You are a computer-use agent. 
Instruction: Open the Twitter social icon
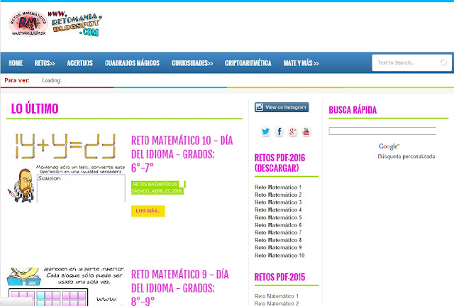pos(265,132)
